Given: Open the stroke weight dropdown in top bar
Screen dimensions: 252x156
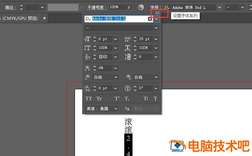Looking at the screenshot, I should [42, 8].
